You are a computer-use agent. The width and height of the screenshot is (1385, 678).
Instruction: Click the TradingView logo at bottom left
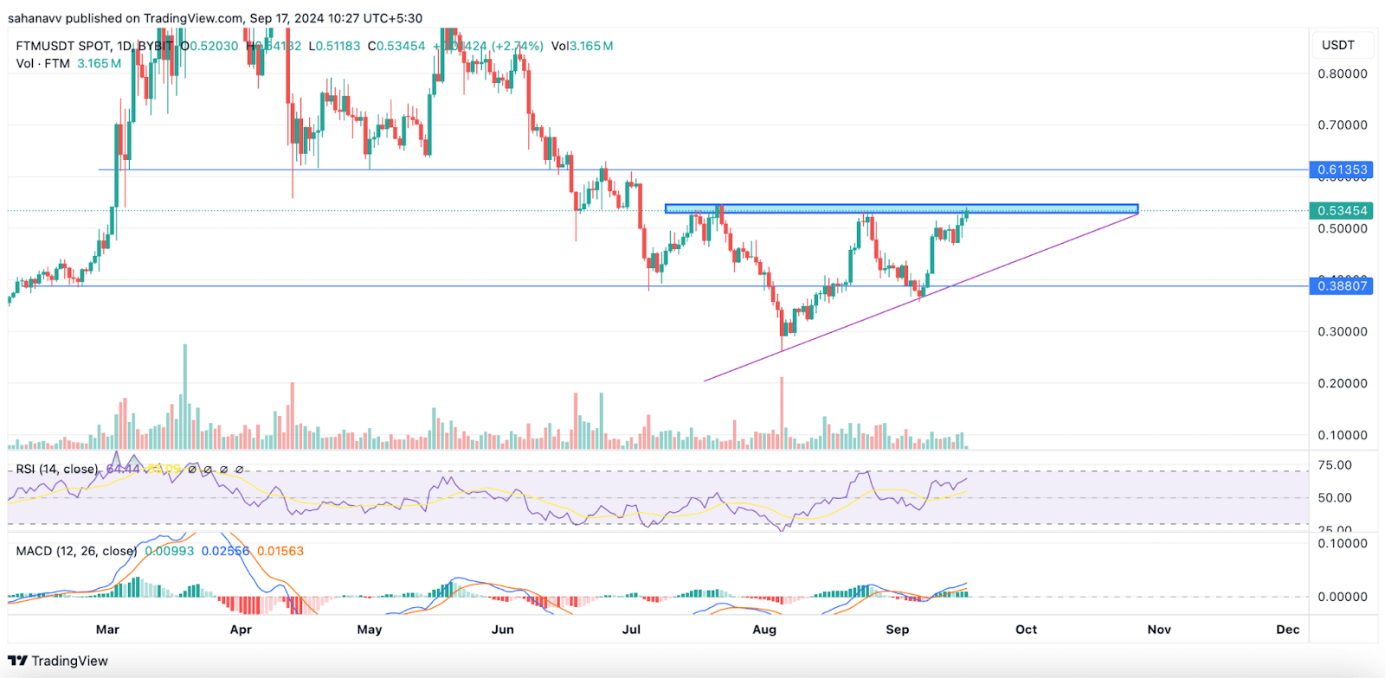[x=58, y=661]
